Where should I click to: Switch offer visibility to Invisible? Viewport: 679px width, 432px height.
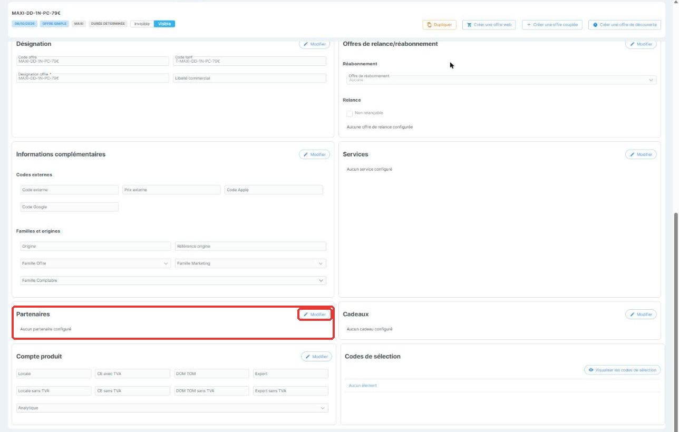coord(142,24)
